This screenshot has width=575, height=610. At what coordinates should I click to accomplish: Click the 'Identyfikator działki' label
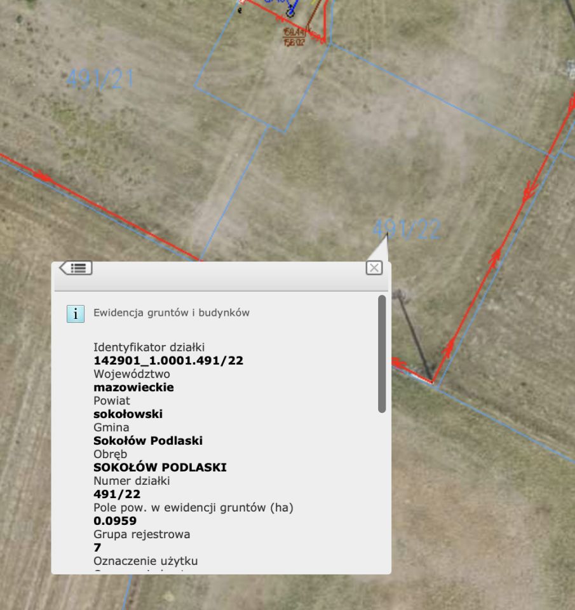149,347
